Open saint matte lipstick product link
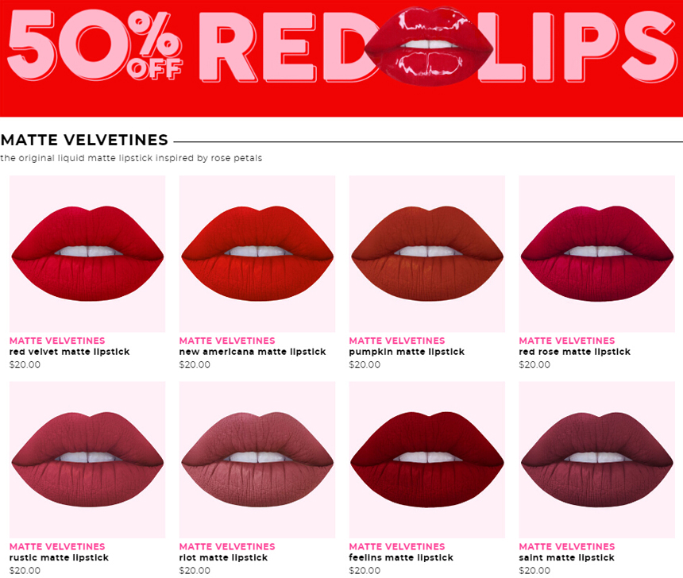 coord(566,557)
